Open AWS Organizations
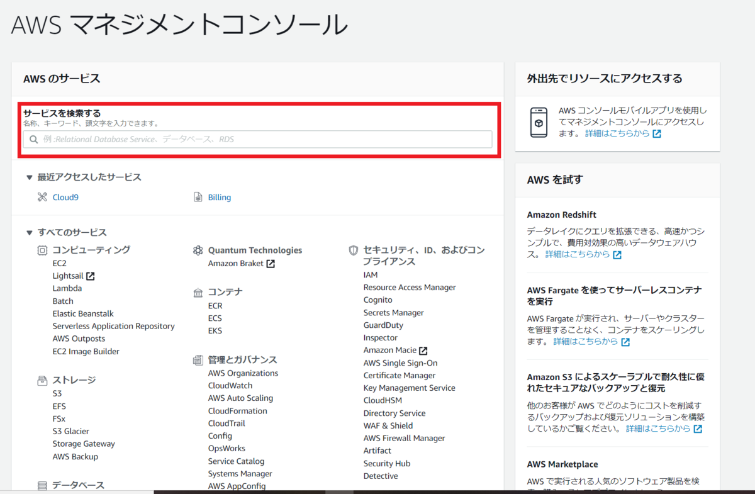The image size is (755, 494). 243,373
